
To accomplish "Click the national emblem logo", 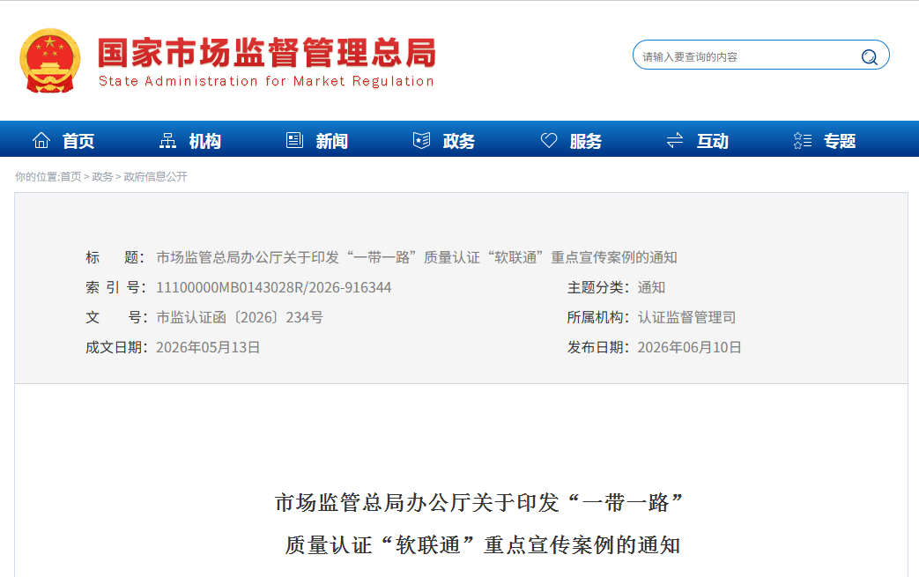I will (50, 60).
